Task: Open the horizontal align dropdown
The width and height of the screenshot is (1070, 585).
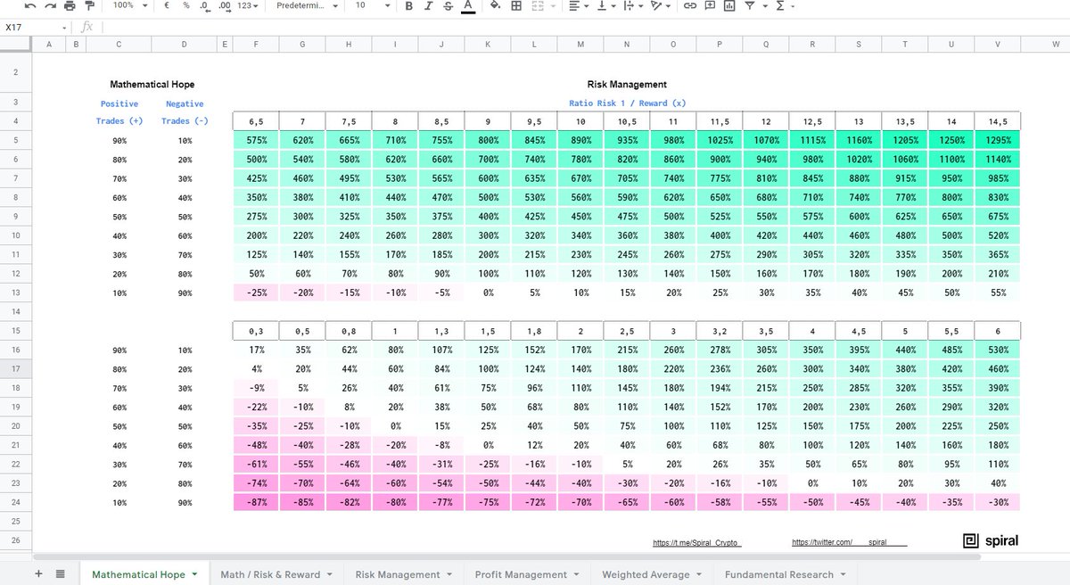Action: pyautogui.click(x=578, y=5)
